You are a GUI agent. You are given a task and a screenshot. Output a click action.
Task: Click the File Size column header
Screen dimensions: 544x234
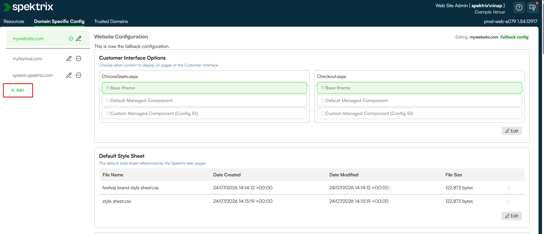[x=454, y=175]
